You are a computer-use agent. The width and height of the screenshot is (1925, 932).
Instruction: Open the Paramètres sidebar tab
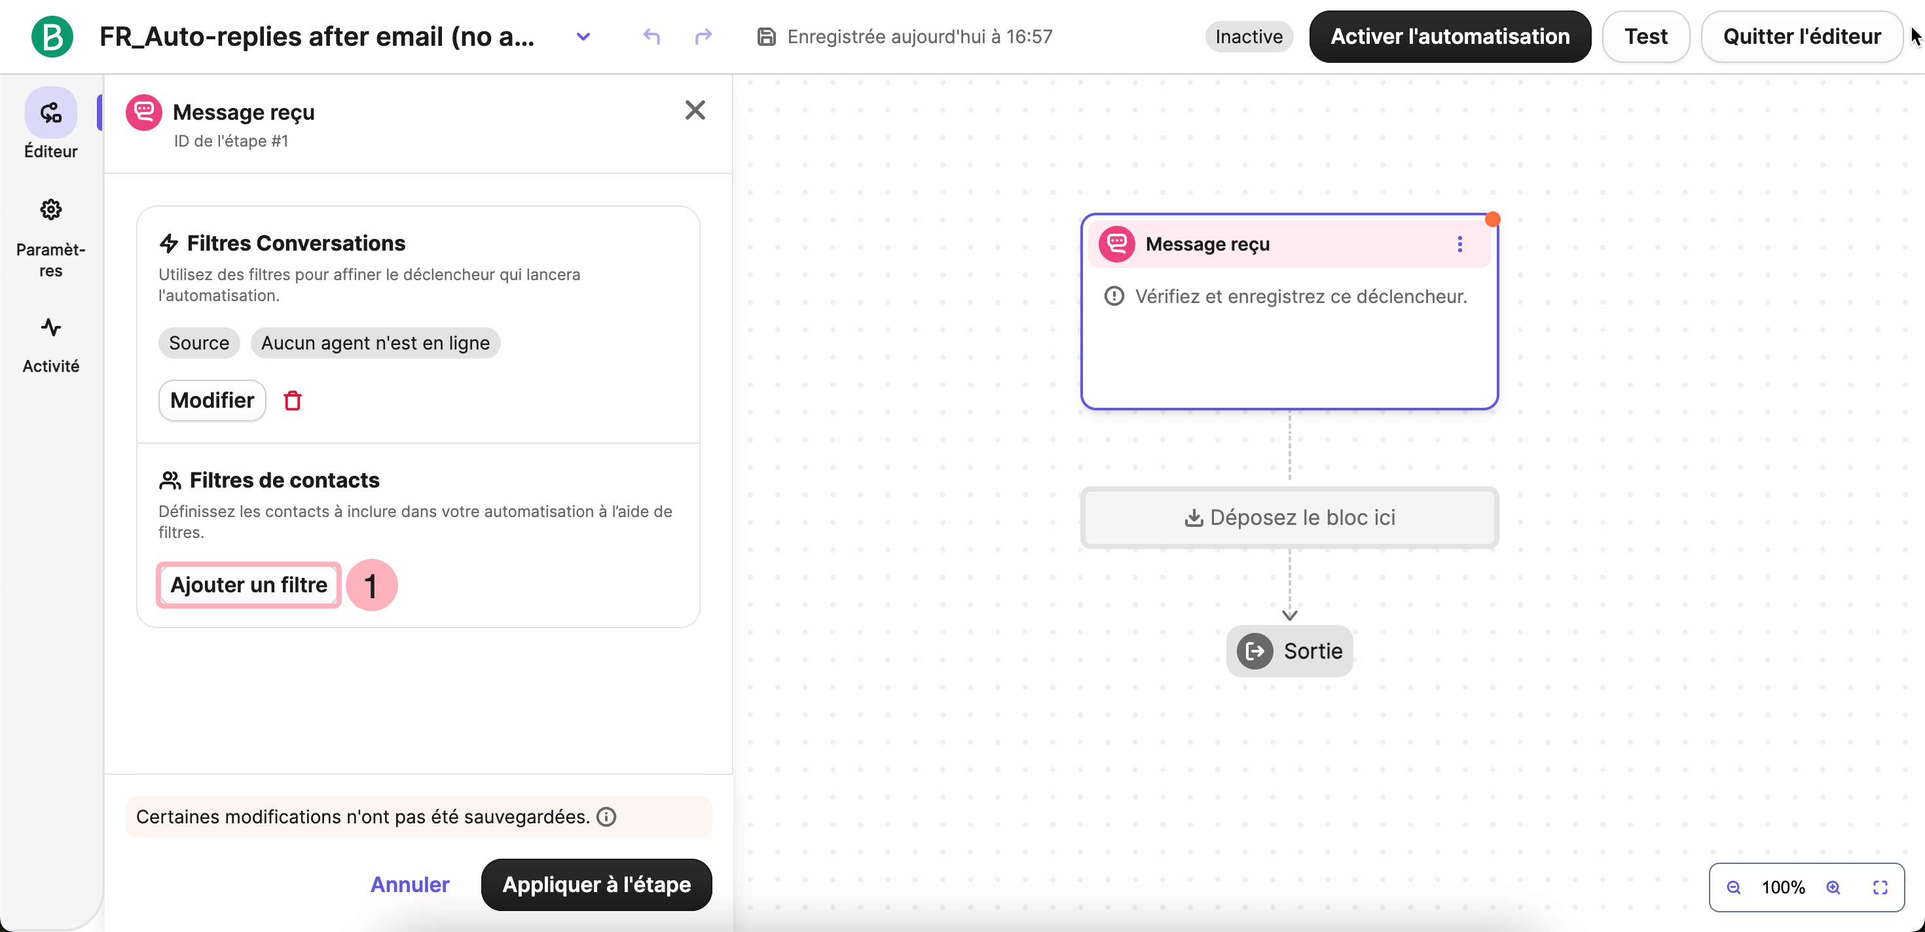click(x=51, y=239)
